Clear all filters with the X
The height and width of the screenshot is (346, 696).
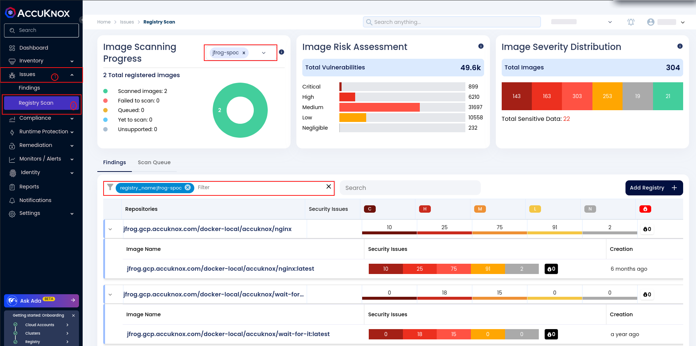[x=329, y=187]
